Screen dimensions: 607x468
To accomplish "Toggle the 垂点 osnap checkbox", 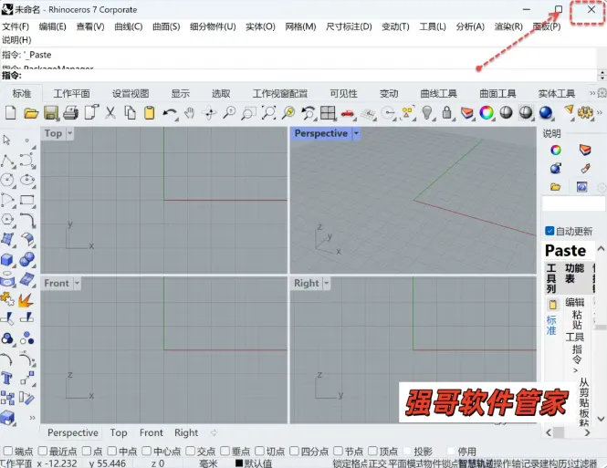I will [225, 451].
